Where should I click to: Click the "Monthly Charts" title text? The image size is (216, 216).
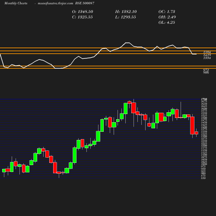16,3
